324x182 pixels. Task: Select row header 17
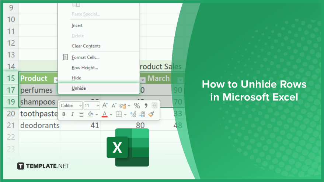[11, 90]
